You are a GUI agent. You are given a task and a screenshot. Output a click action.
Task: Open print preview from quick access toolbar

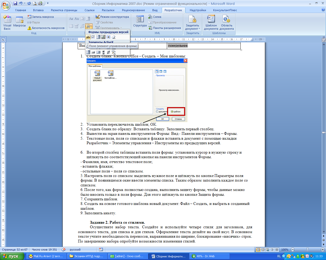(34, 3)
